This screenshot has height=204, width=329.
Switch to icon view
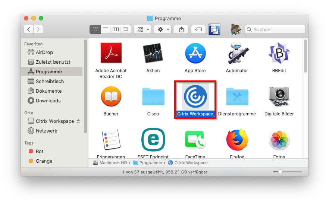[95, 29]
